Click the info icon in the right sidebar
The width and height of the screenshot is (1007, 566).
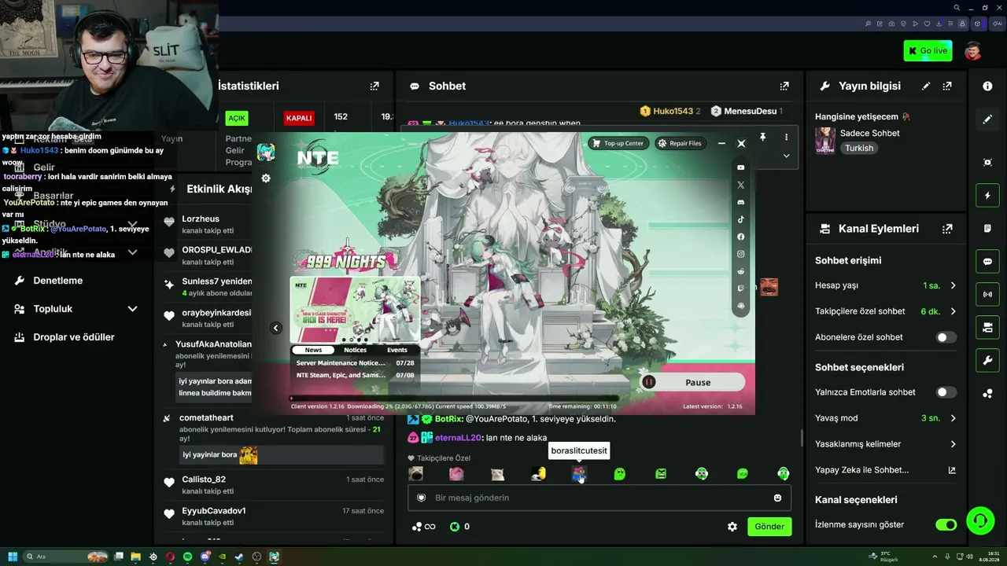[987, 86]
